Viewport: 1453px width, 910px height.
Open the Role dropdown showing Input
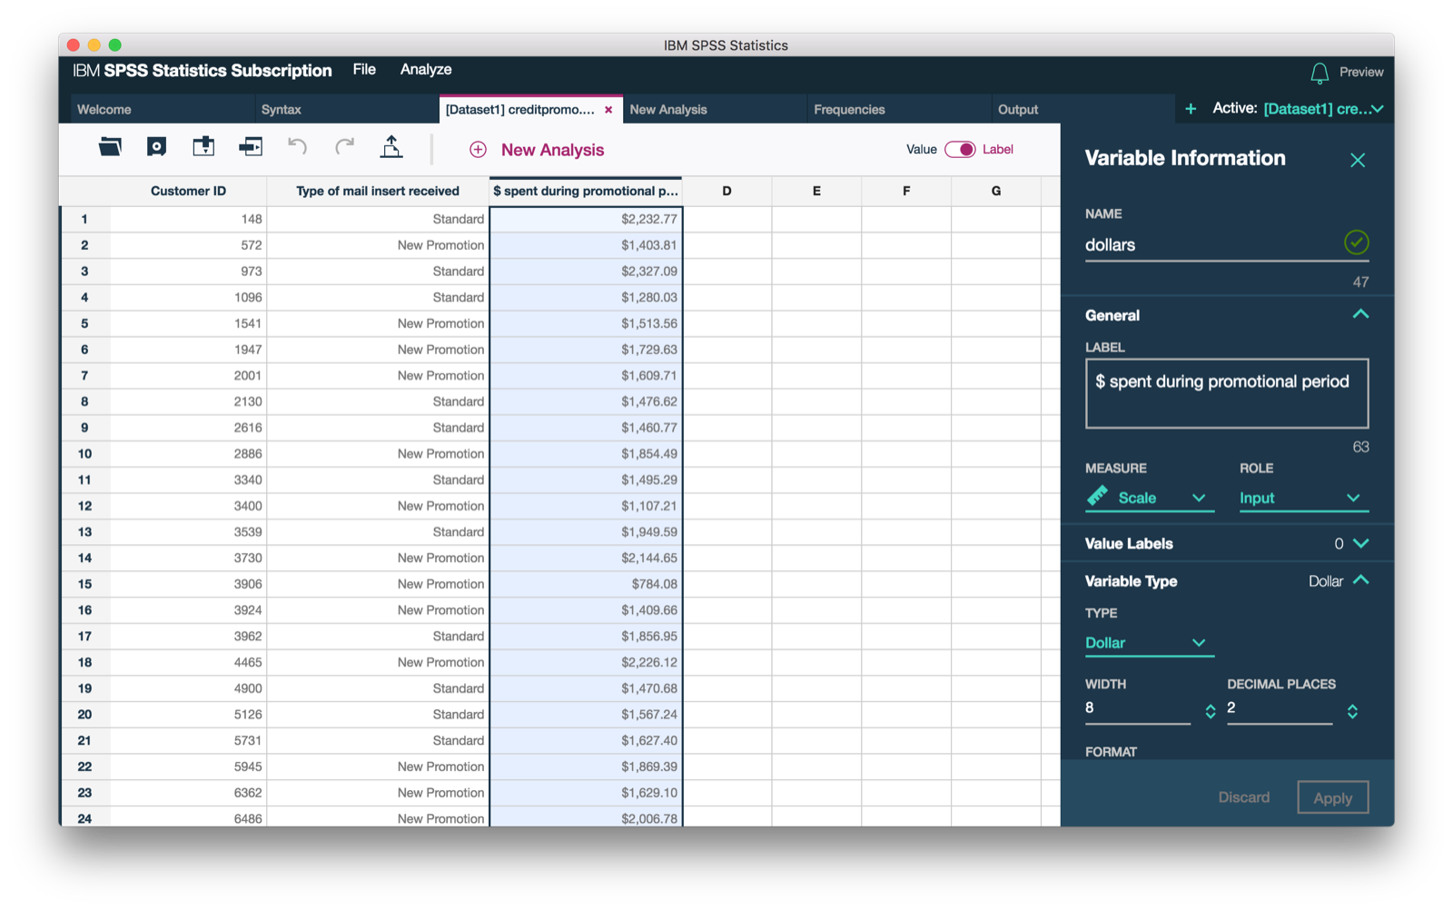[x=1304, y=498]
